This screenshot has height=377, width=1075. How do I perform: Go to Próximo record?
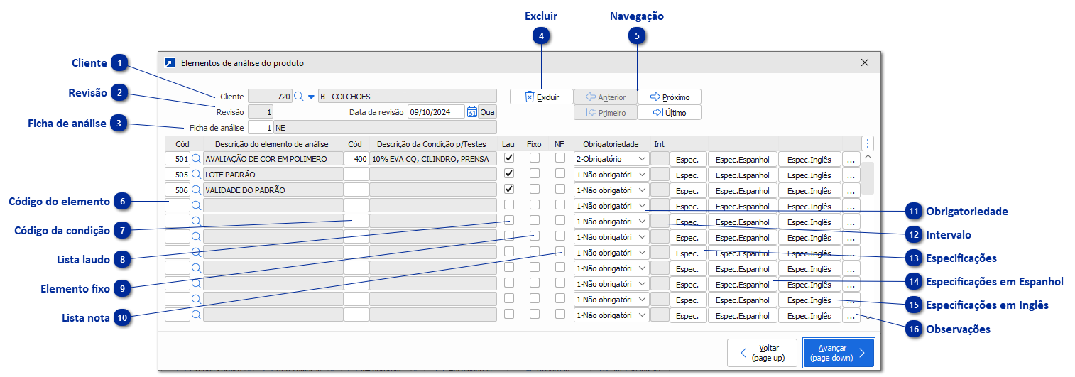(x=670, y=97)
